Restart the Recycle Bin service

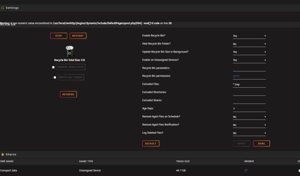point(78,36)
